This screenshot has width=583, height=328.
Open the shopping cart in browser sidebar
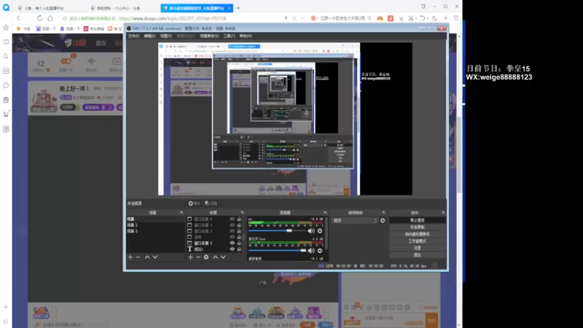6,114
